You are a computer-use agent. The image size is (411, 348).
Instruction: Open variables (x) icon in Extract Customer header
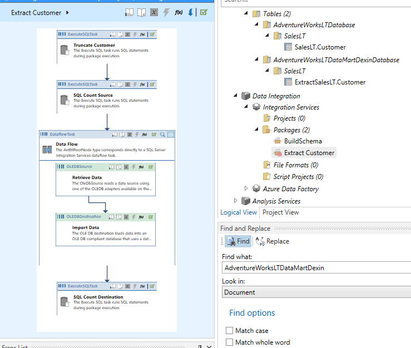pos(154,12)
